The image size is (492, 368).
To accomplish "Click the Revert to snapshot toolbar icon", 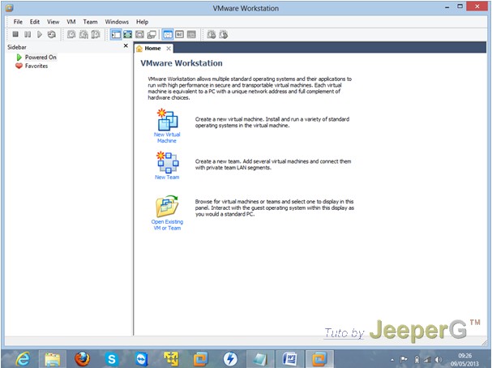I will 83,34.
